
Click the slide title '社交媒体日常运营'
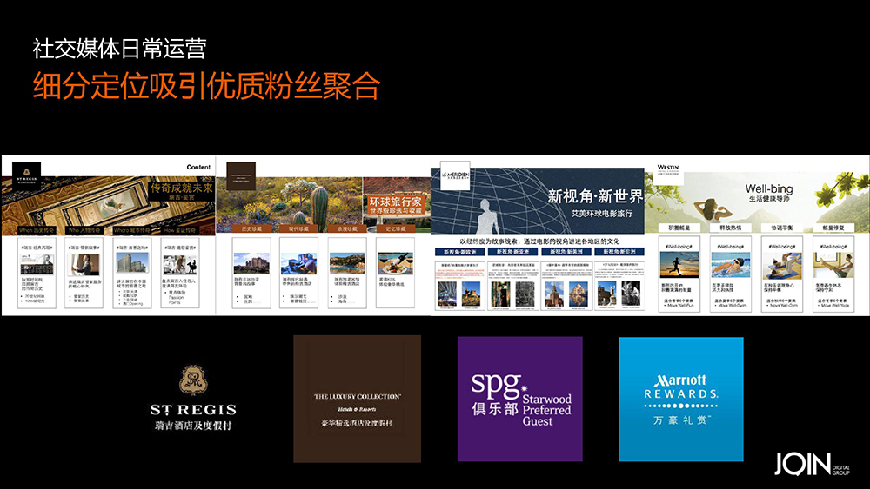point(119,49)
